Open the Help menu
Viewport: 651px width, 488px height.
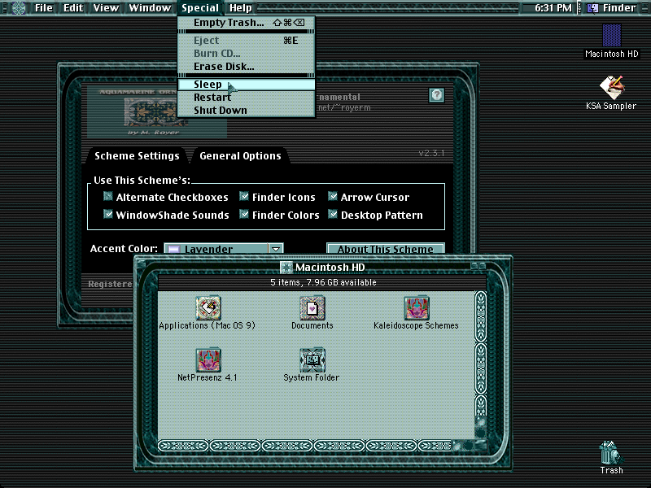[241, 7]
